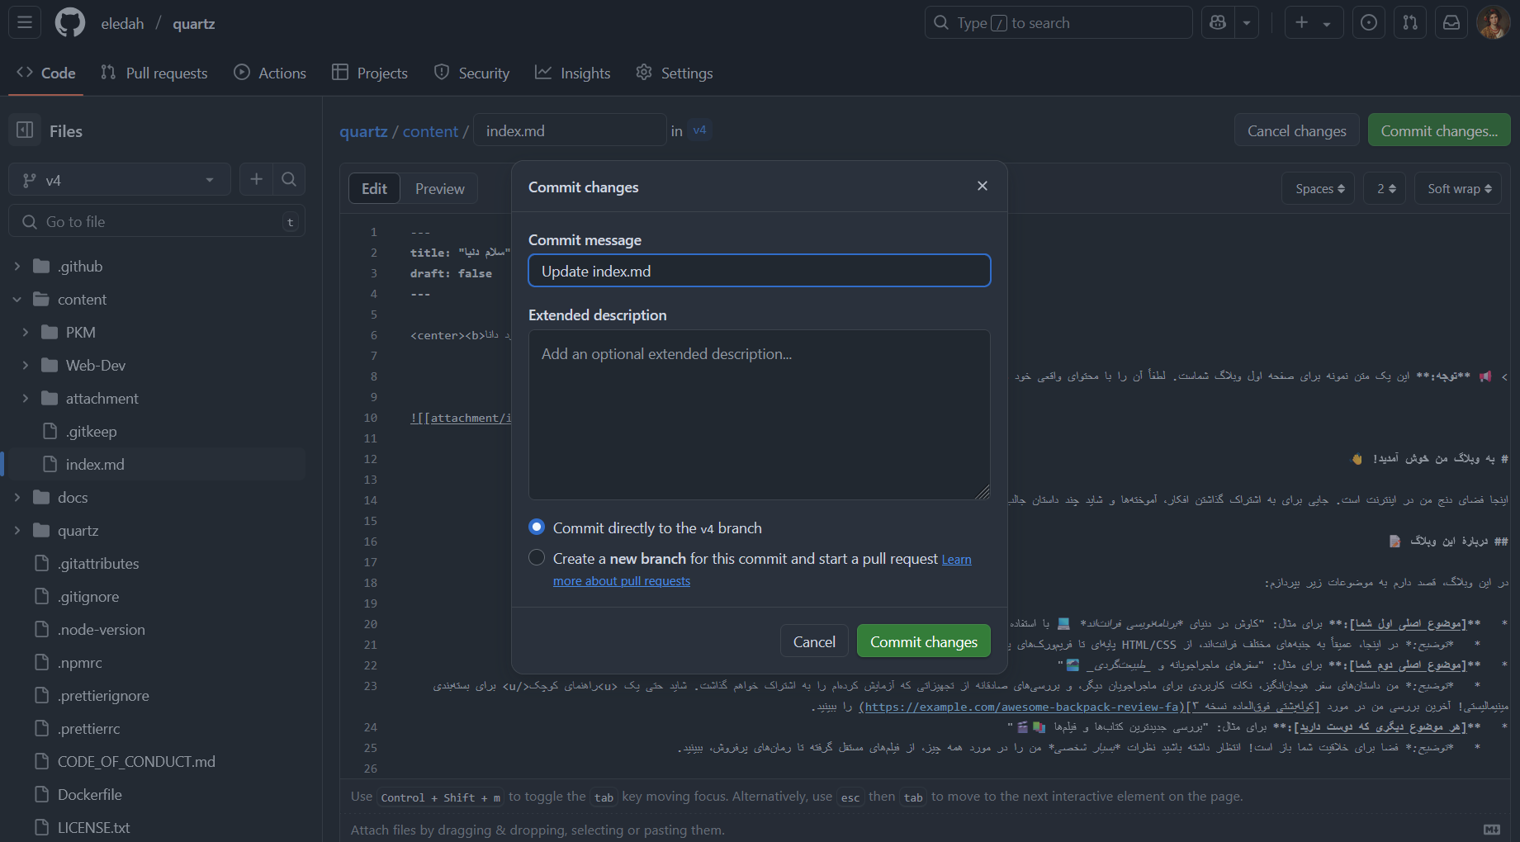This screenshot has width=1520, height=842.
Task: Switch to the Pull requests tab
Action: click(x=154, y=73)
